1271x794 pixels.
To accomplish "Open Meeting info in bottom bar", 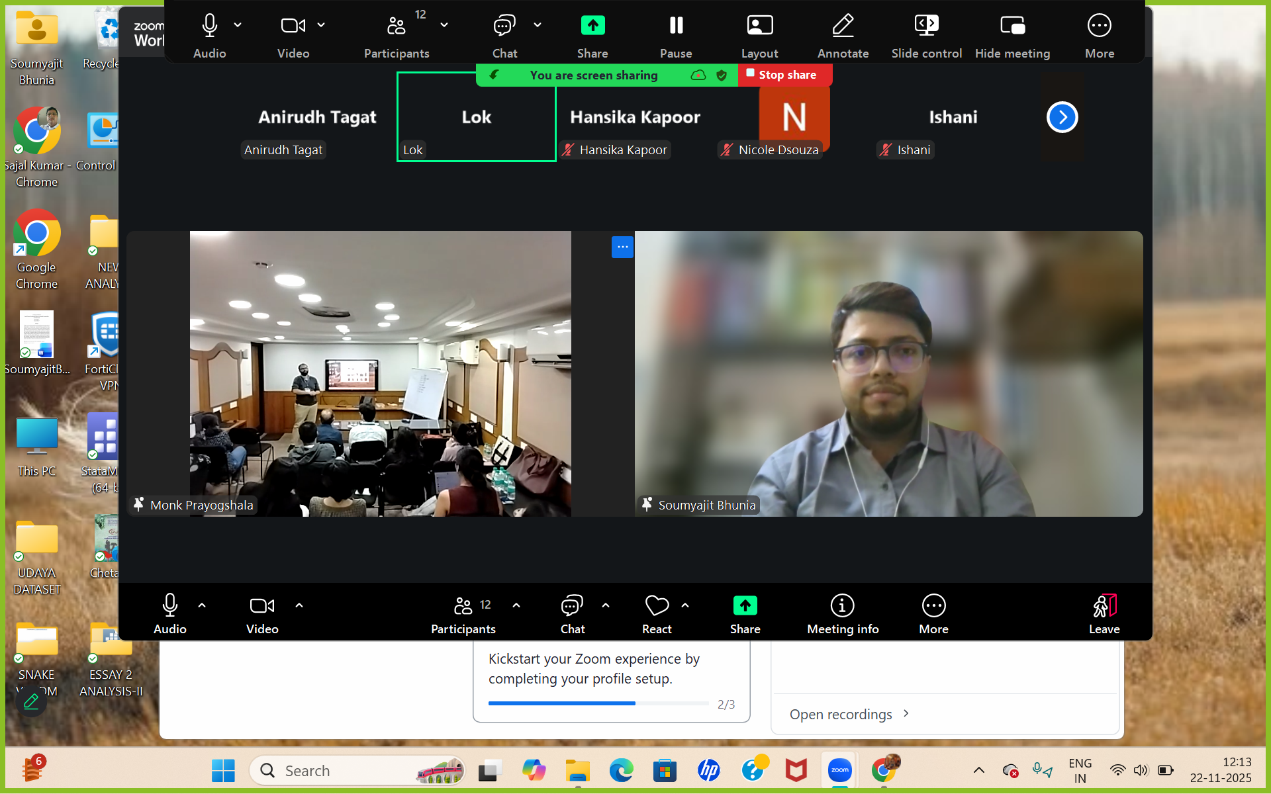I will (x=842, y=606).
